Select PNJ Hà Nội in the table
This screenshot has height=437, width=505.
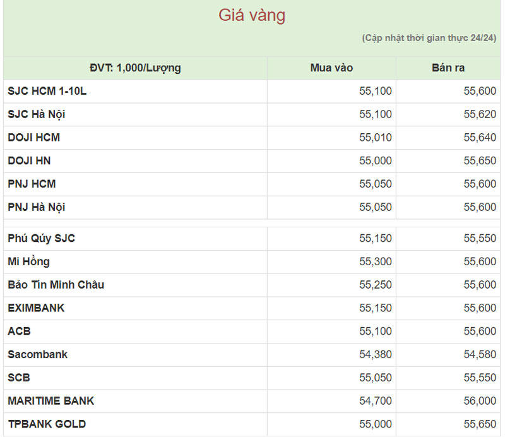(37, 207)
